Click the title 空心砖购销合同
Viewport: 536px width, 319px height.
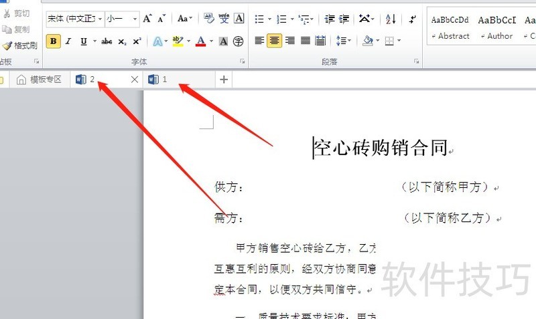click(x=381, y=148)
